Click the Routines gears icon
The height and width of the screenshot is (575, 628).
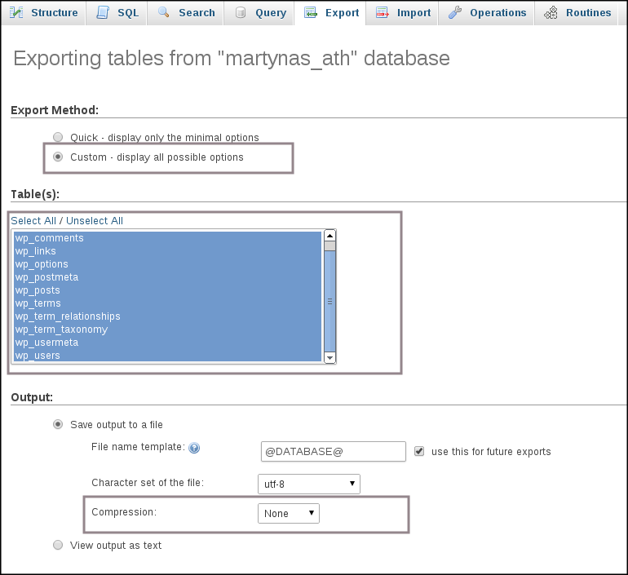tap(551, 12)
